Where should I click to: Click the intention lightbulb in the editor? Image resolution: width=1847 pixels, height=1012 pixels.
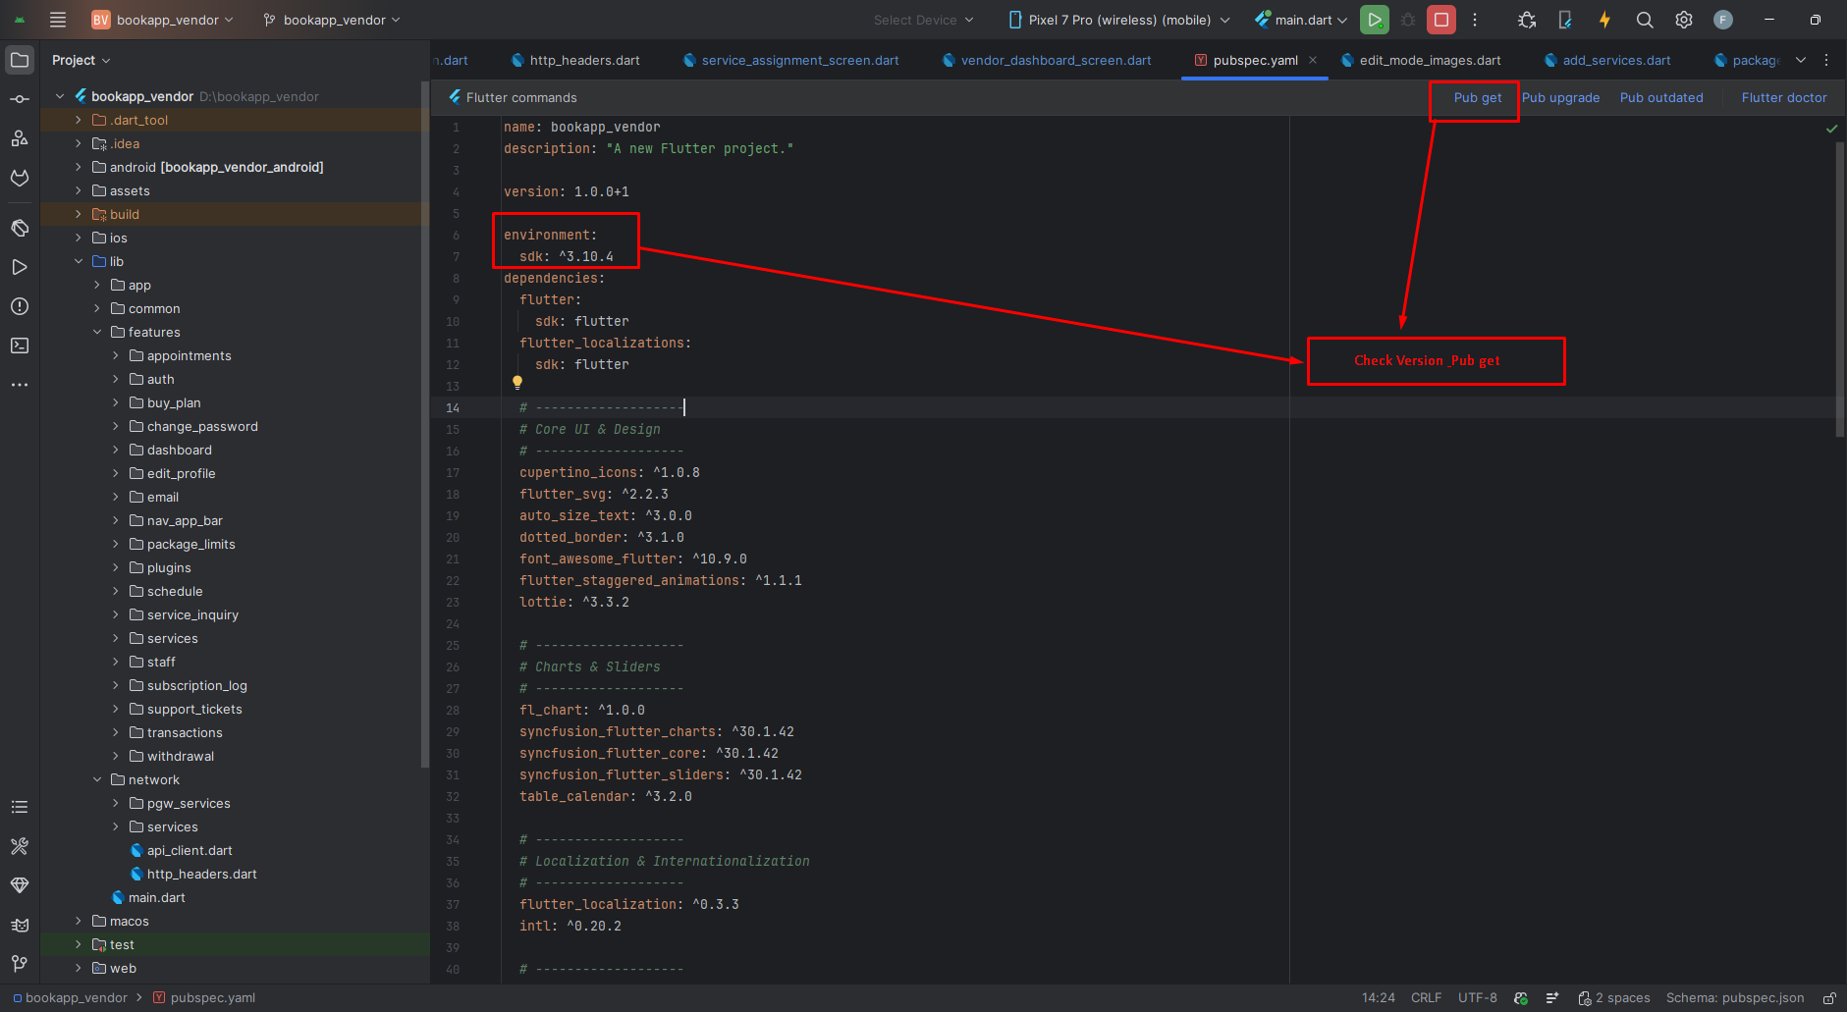point(517,383)
